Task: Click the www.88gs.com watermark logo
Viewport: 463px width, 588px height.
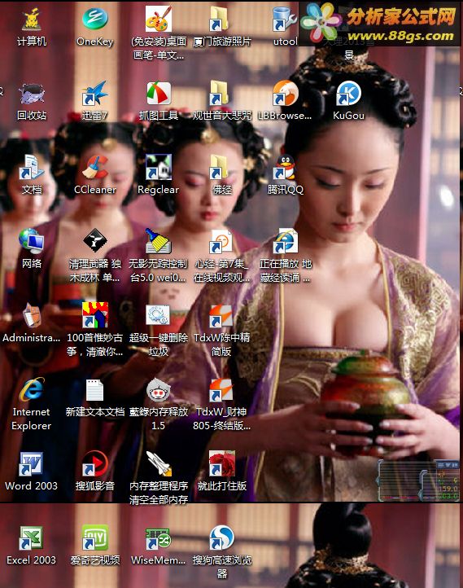Action: [379, 24]
